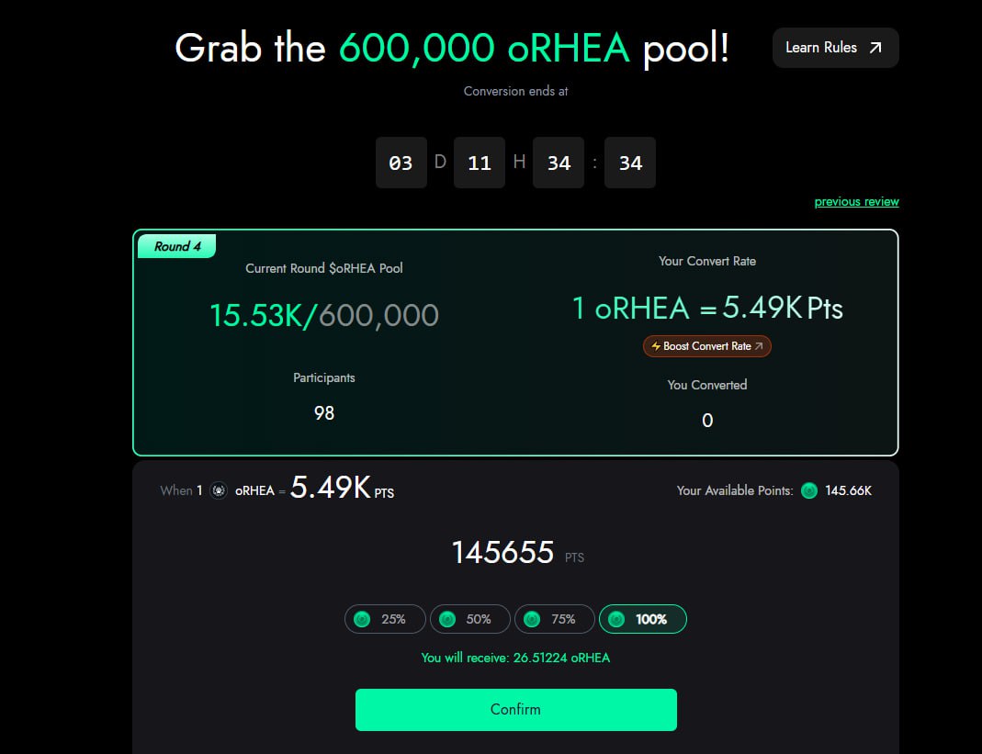The height and width of the screenshot is (754, 982).
Task: Pick the 75% amount option
Action: coord(554,619)
